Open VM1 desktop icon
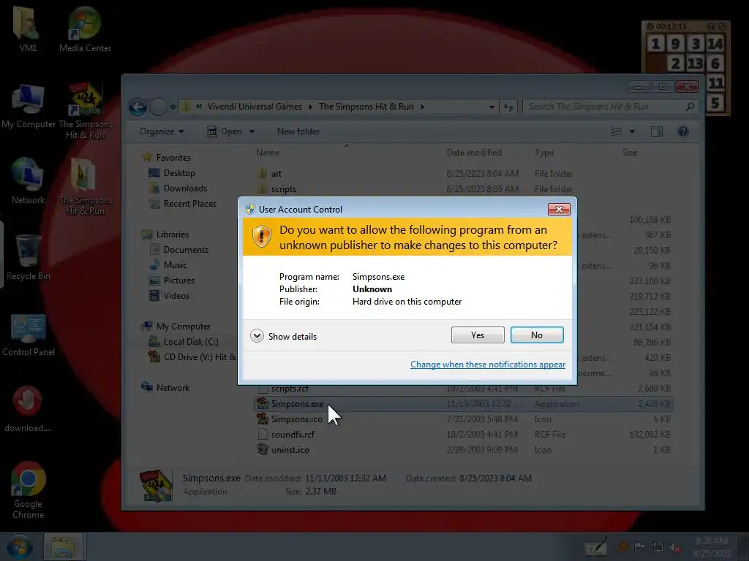The width and height of the screenshot is (749, 561). coord(28,28)
